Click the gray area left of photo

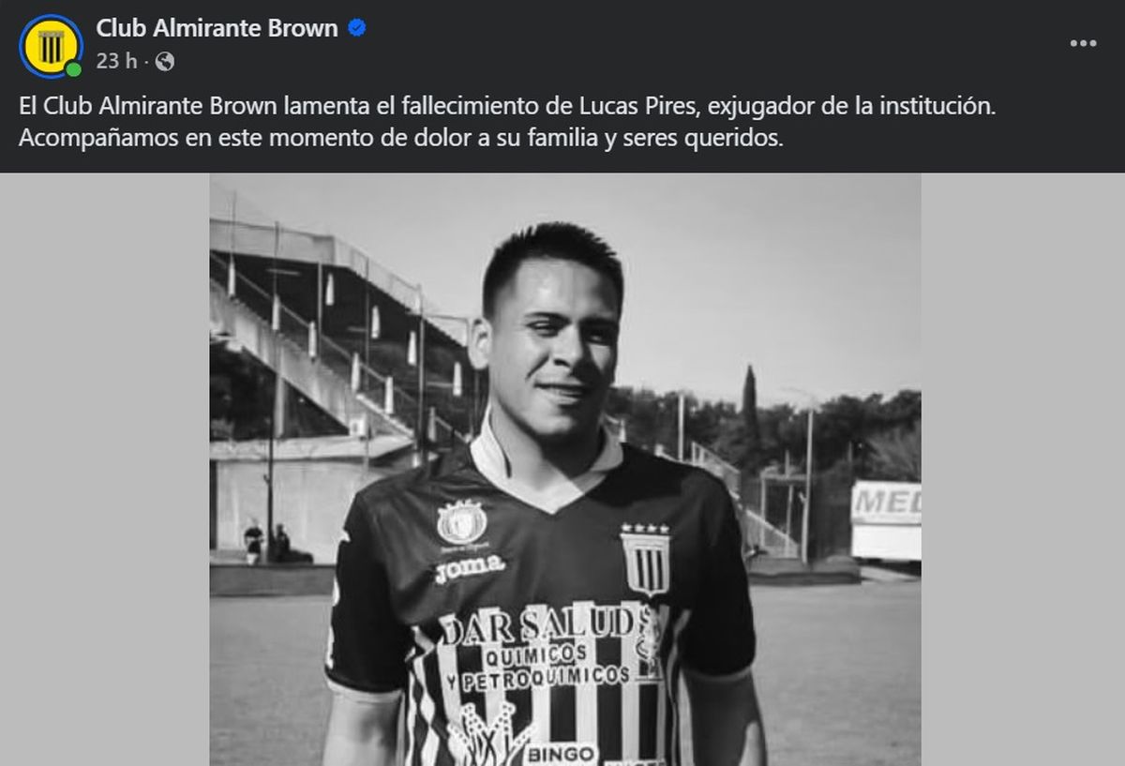[104, 469]
